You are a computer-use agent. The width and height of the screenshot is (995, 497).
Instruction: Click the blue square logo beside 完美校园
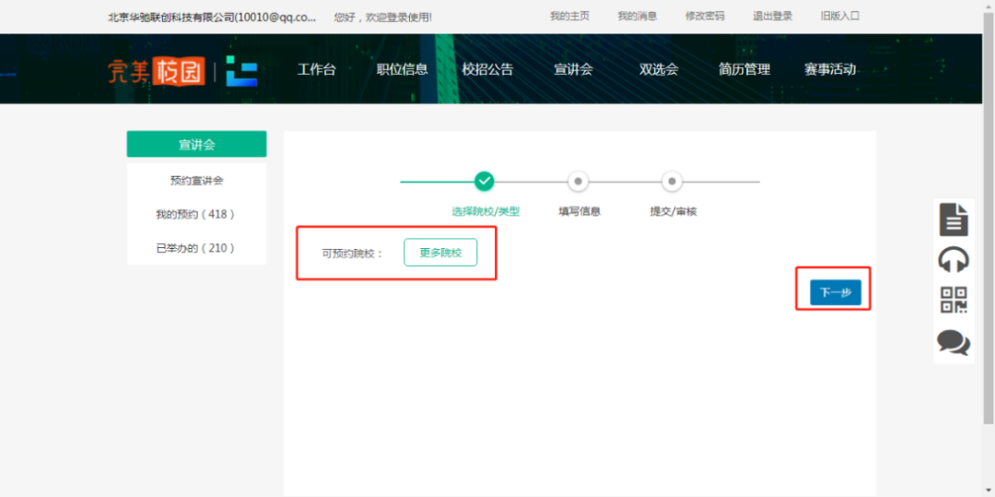(x=241, y=70)
